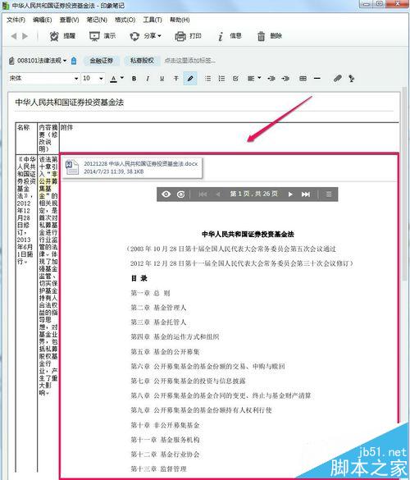Click the blue tag icon beside the notebook name

coord(74,61)
